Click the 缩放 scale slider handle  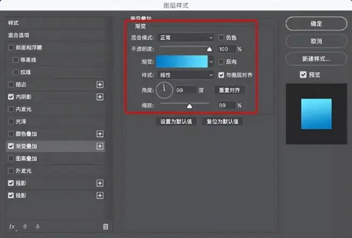(x=189, y=106)
